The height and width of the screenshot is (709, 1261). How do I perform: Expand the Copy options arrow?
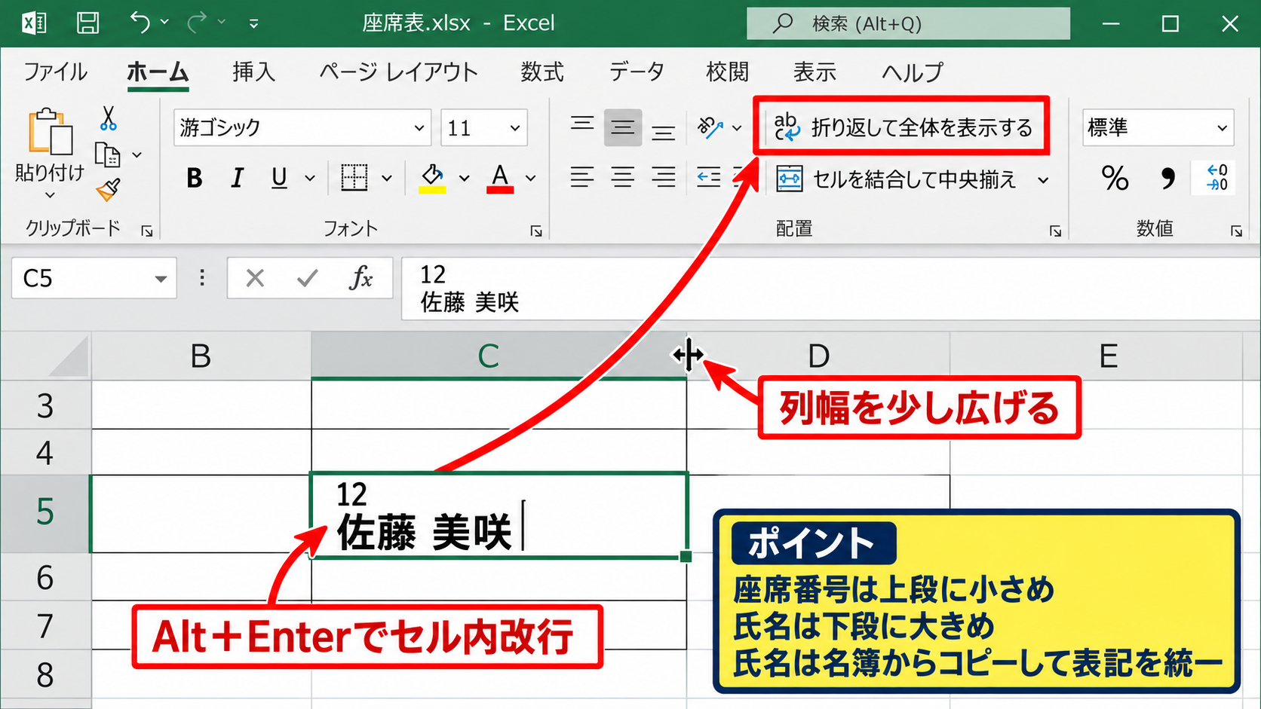[137, 155]
